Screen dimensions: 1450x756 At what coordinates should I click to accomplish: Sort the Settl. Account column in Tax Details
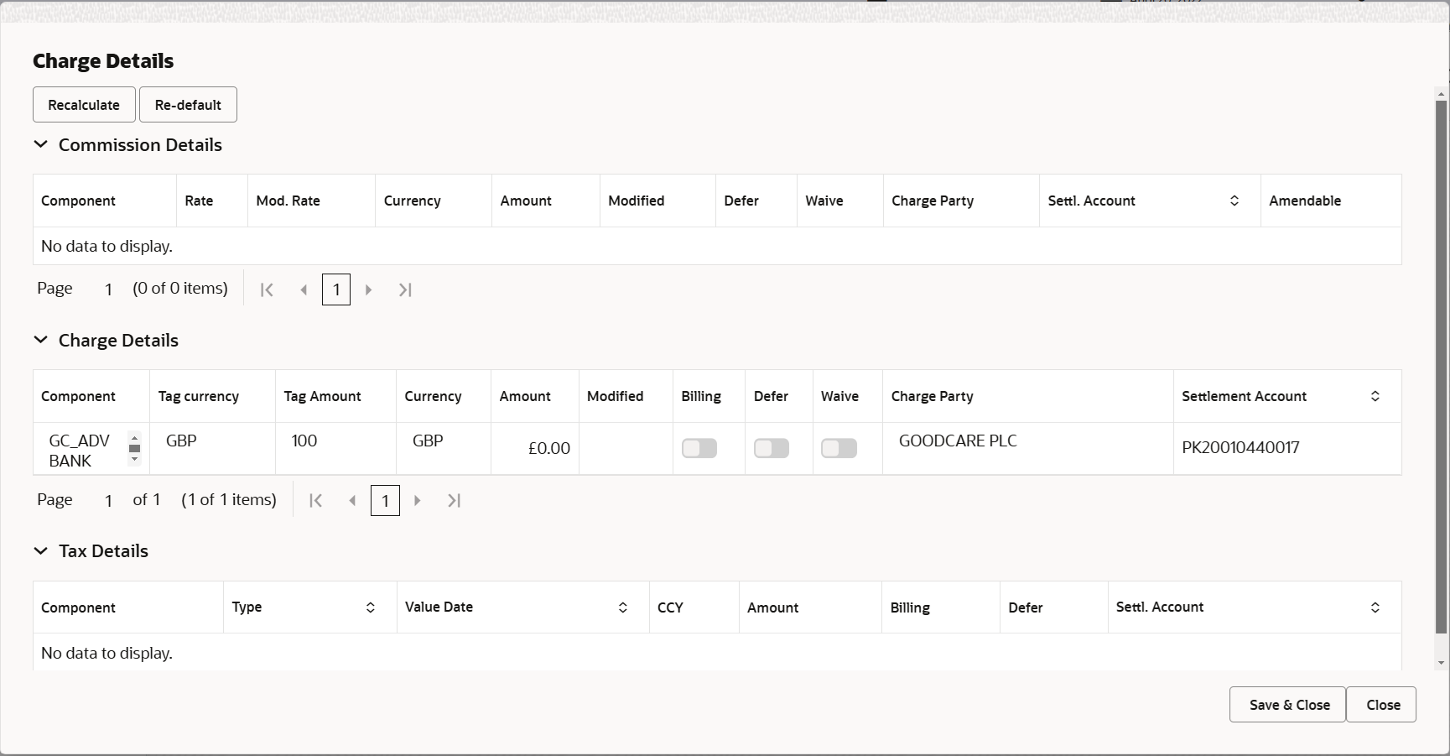(x=1374, y=607)
